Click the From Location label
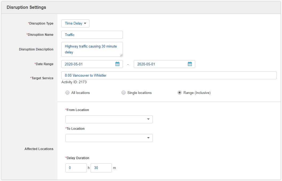The height and width of the screenshot is (181, 282). coord(77,110)
